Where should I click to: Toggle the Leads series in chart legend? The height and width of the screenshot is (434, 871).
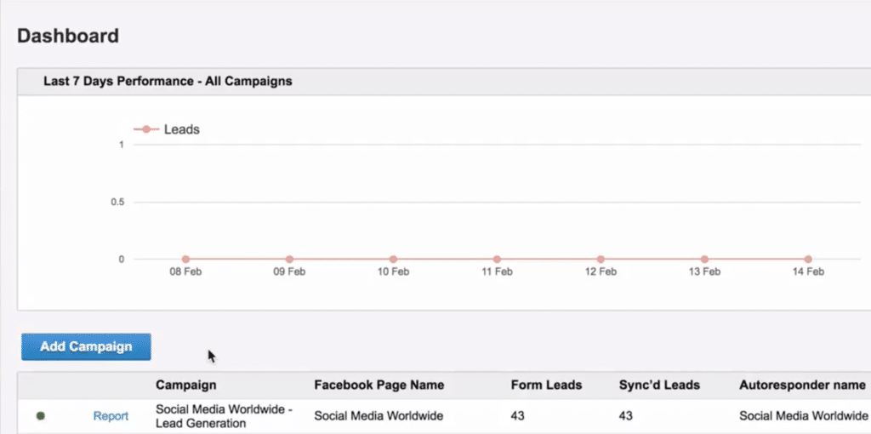[x=167, y=129]
